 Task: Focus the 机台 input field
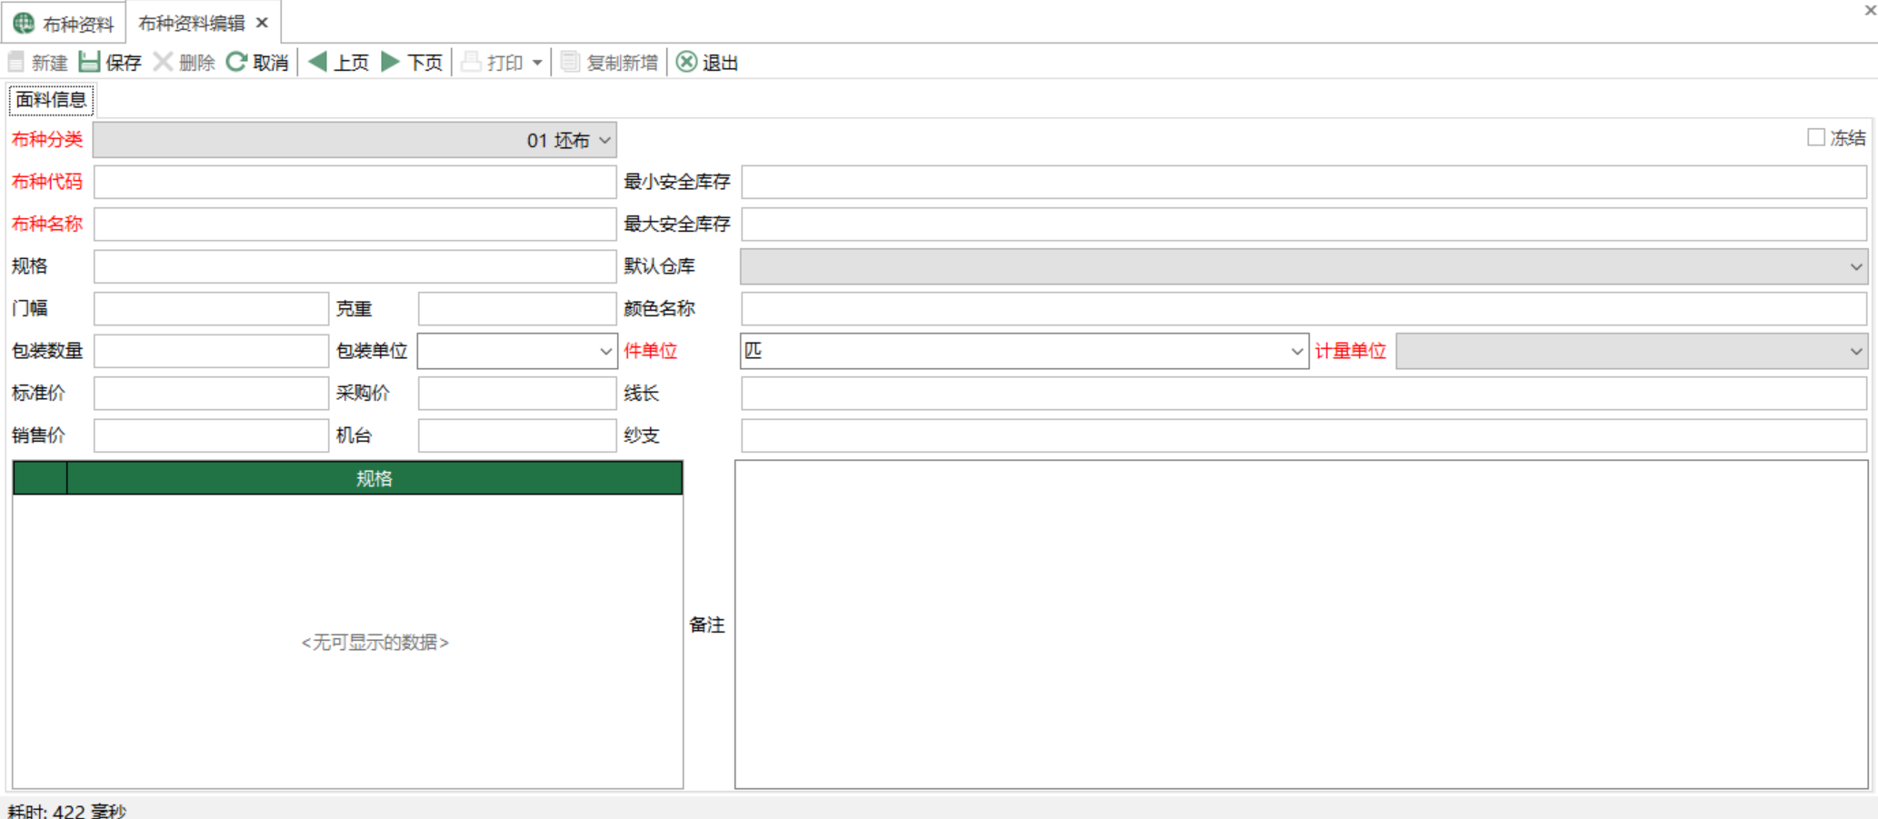point(517,436)
